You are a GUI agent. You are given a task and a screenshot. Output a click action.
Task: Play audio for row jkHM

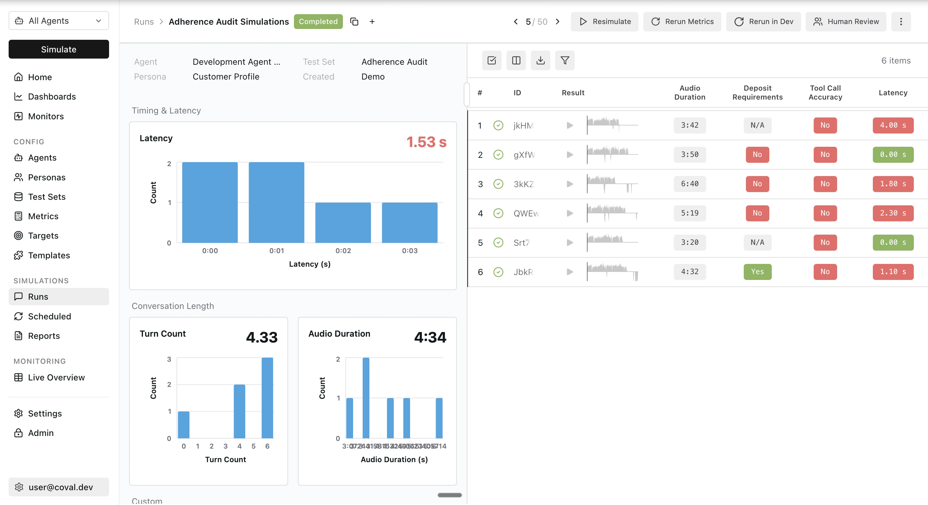tap(570, 125)
